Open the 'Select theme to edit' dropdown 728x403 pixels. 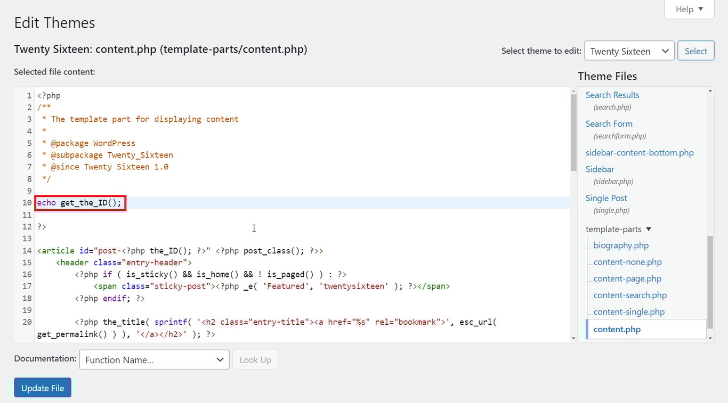[629, 51]
